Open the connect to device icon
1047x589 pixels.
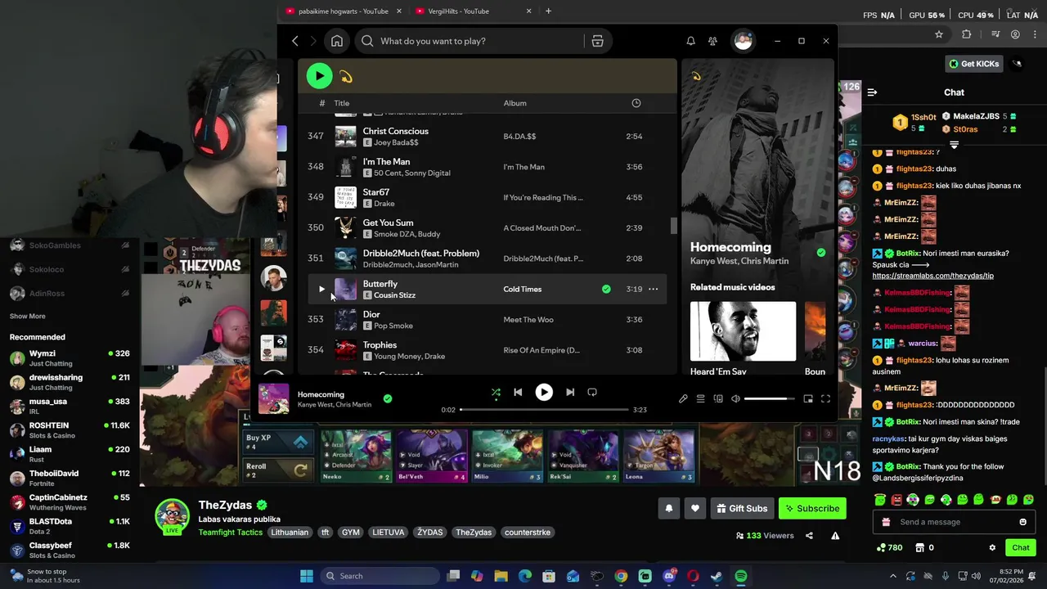coord(718,399)
